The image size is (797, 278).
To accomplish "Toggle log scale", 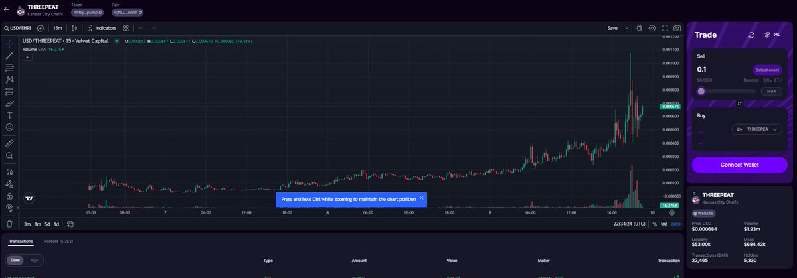I will pos(664,224).
